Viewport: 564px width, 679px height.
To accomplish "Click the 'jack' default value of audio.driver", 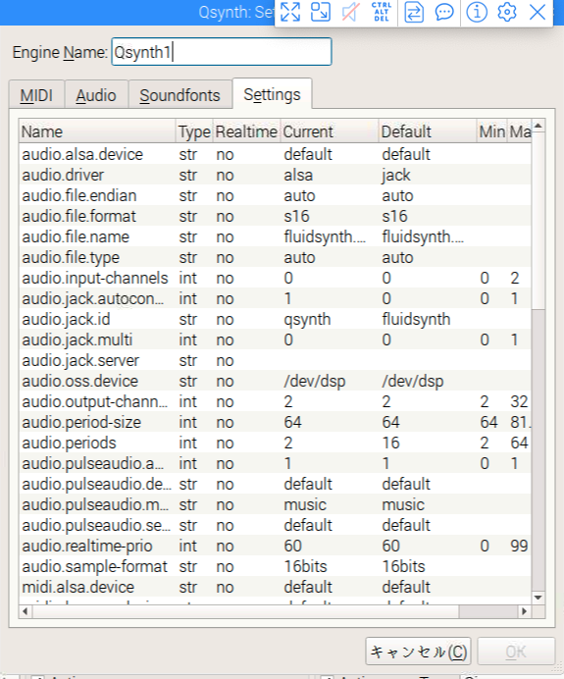I will tap(395, 176).
